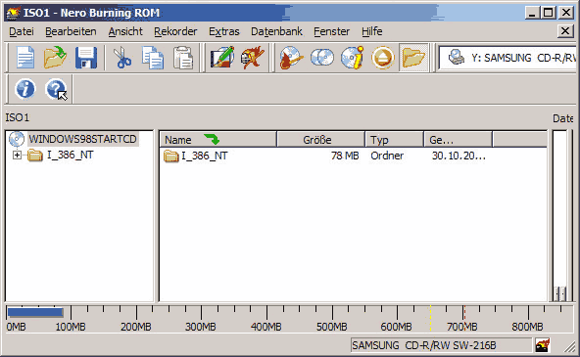
Task: Open the info icon on second toolbar
Action: [24, 89]
